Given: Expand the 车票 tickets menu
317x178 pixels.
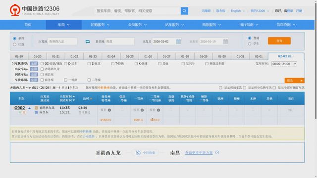Looking at the screenshot, I should pyautogui.click(x=64, y=25).
